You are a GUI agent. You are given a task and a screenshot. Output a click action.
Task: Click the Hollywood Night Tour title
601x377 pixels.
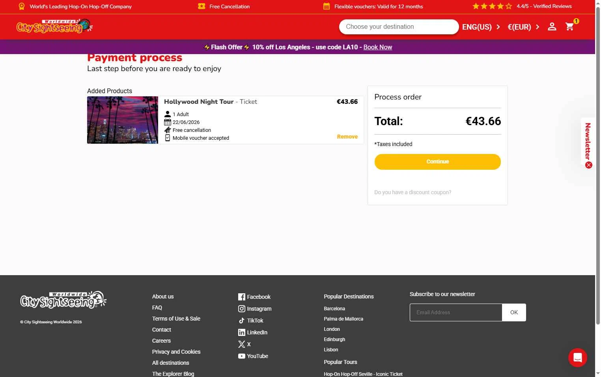[199, 101]
